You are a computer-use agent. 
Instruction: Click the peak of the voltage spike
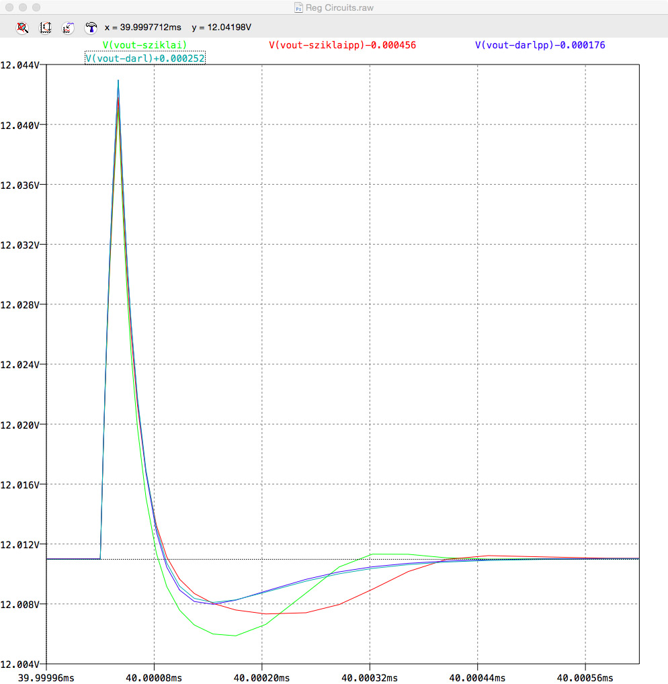coord(118,81)
